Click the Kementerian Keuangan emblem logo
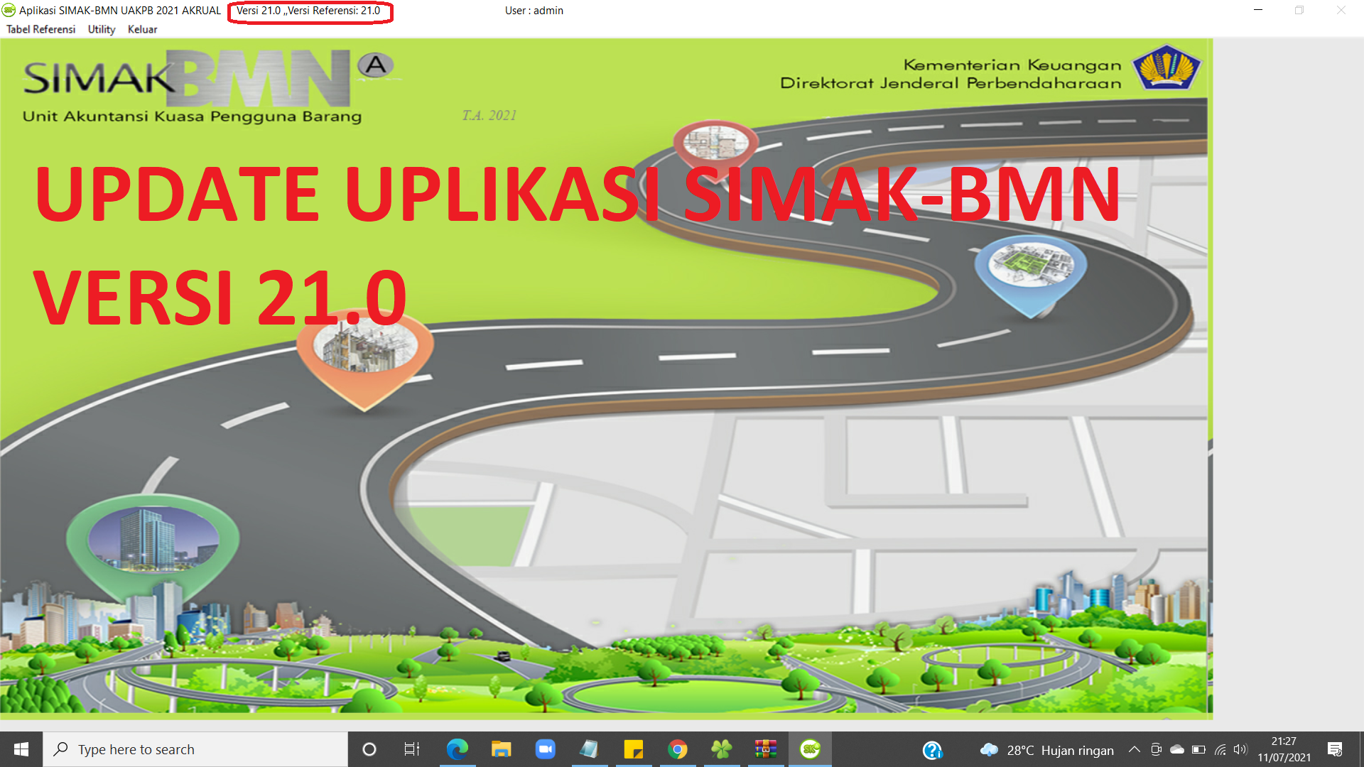 click(1167, 67)
